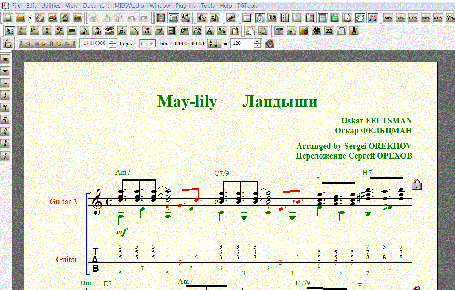455x290 pixels.
Task: Select the Text tool letter A
Action: [x=210, y=31]
